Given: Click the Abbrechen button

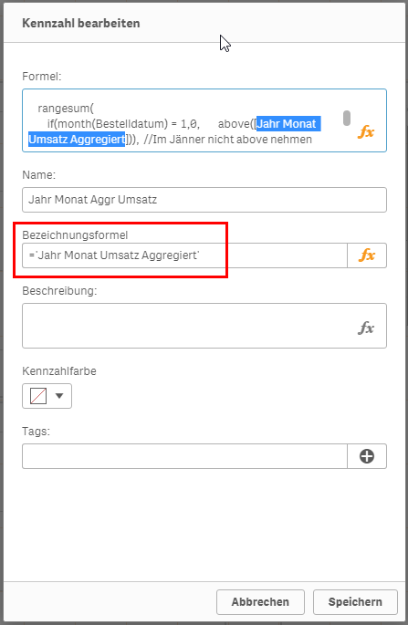Looking at the screenshot, I should (x=260, y=602).
